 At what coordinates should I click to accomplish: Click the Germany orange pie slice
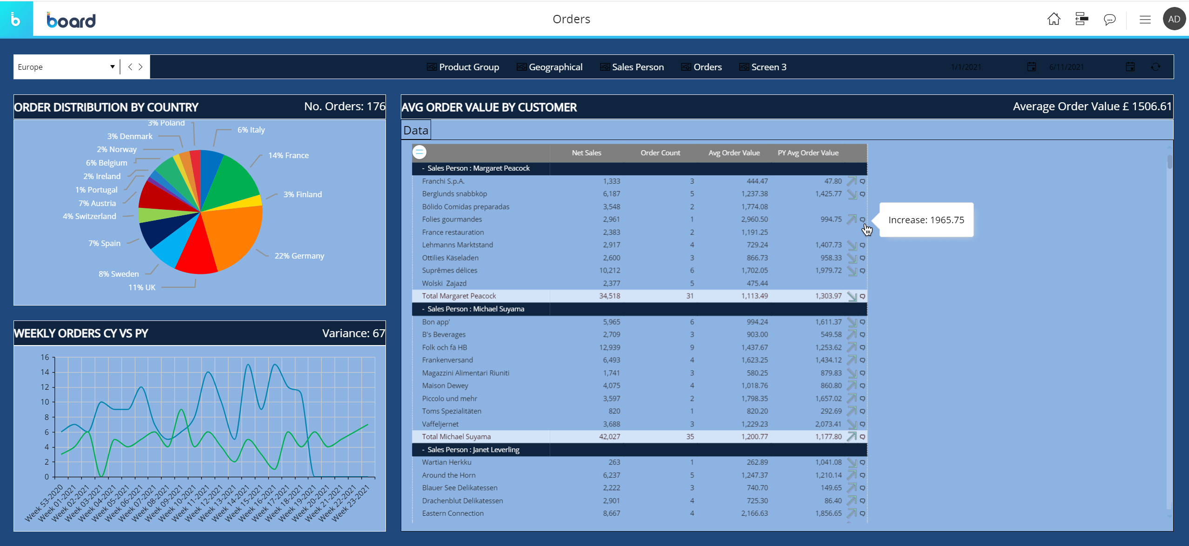point(233,233)
